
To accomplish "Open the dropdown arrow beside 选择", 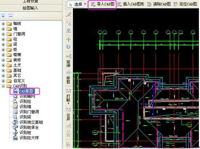I will pos(85,4).
